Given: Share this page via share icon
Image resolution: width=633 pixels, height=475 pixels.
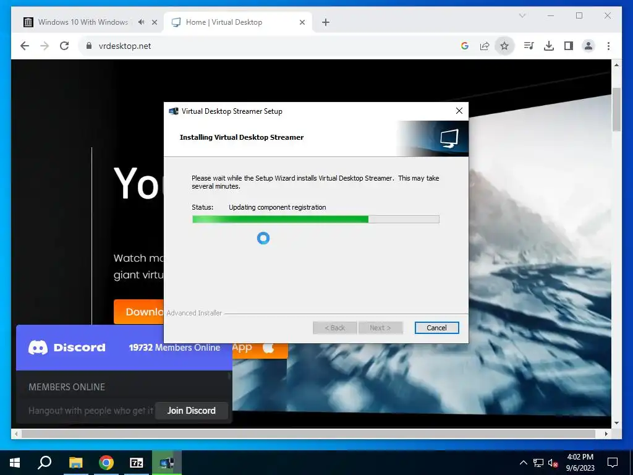Looking at the screenshot, I should pos(485,46).
